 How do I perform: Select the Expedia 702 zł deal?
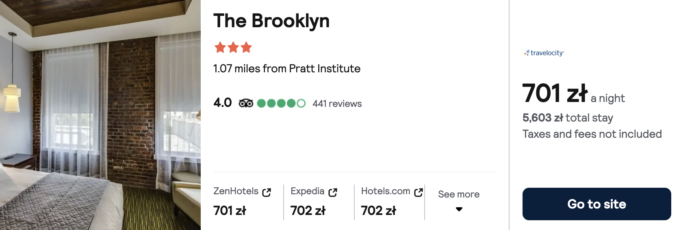308,210
